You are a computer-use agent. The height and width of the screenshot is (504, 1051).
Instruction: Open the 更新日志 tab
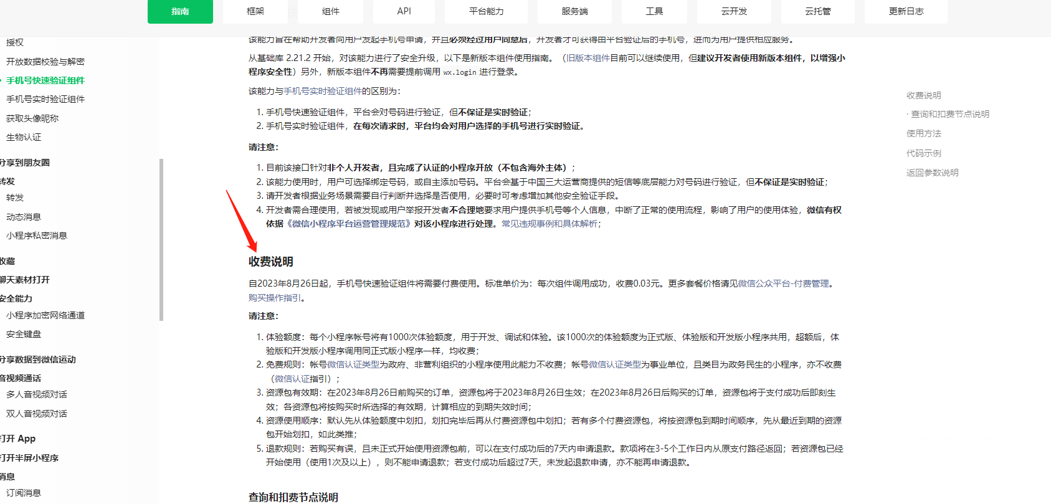906,11
